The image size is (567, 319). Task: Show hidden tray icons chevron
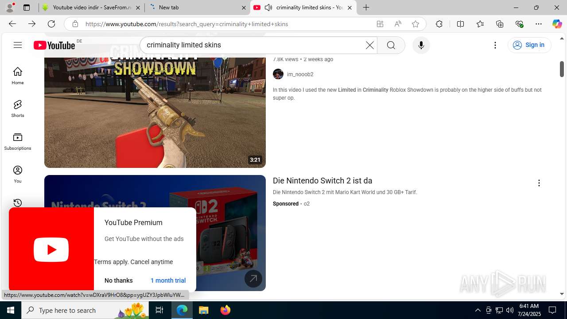coord(478,310)
